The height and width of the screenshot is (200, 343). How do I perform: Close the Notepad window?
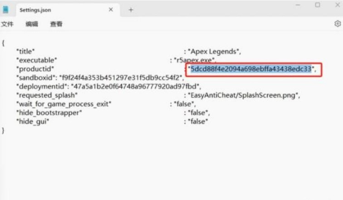tap(336, 5)
